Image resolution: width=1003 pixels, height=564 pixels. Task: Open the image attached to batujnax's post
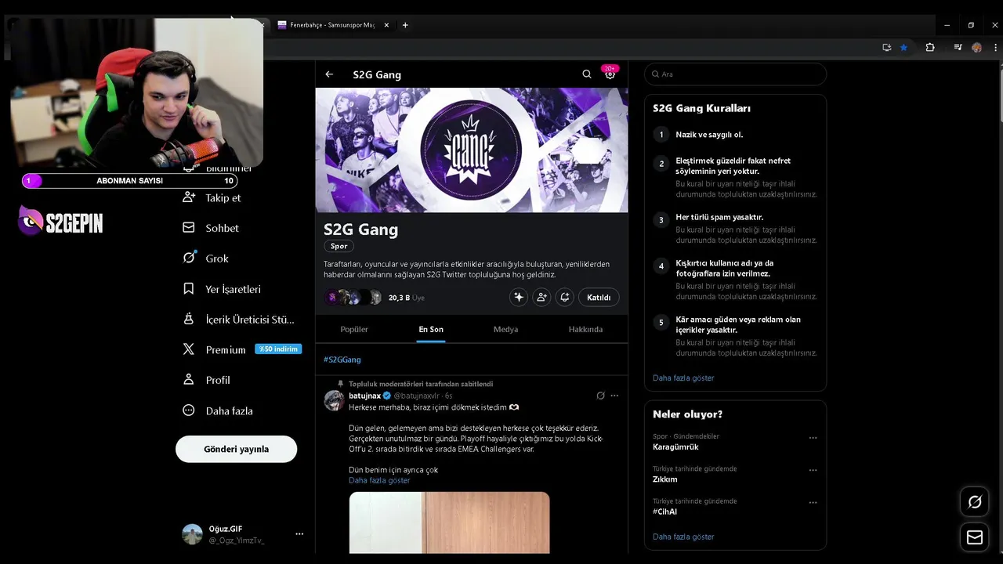coord(449,522)
